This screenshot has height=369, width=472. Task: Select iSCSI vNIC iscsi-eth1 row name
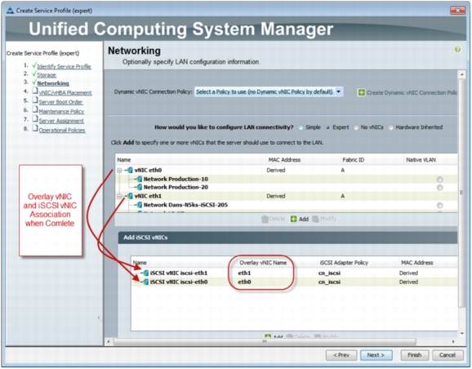179,273
